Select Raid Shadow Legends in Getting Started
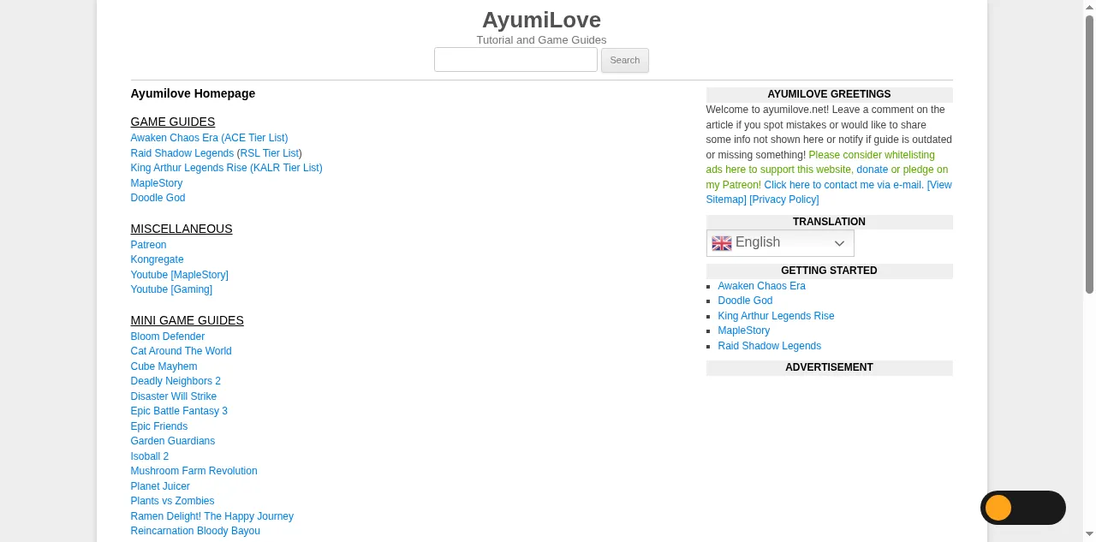 [769, 346]
